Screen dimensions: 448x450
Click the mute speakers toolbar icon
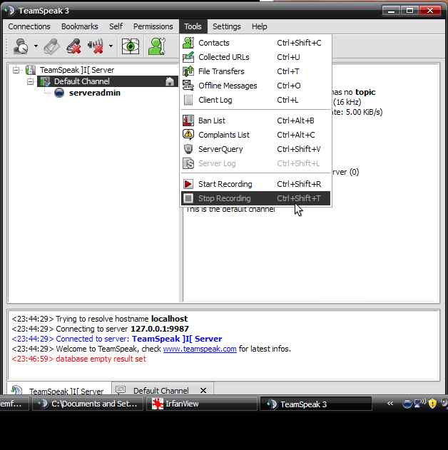click(96, 46)
